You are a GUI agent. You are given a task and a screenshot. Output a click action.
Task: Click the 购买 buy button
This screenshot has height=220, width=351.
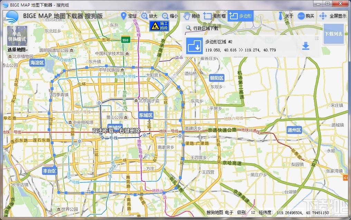[x=306, y=16]
